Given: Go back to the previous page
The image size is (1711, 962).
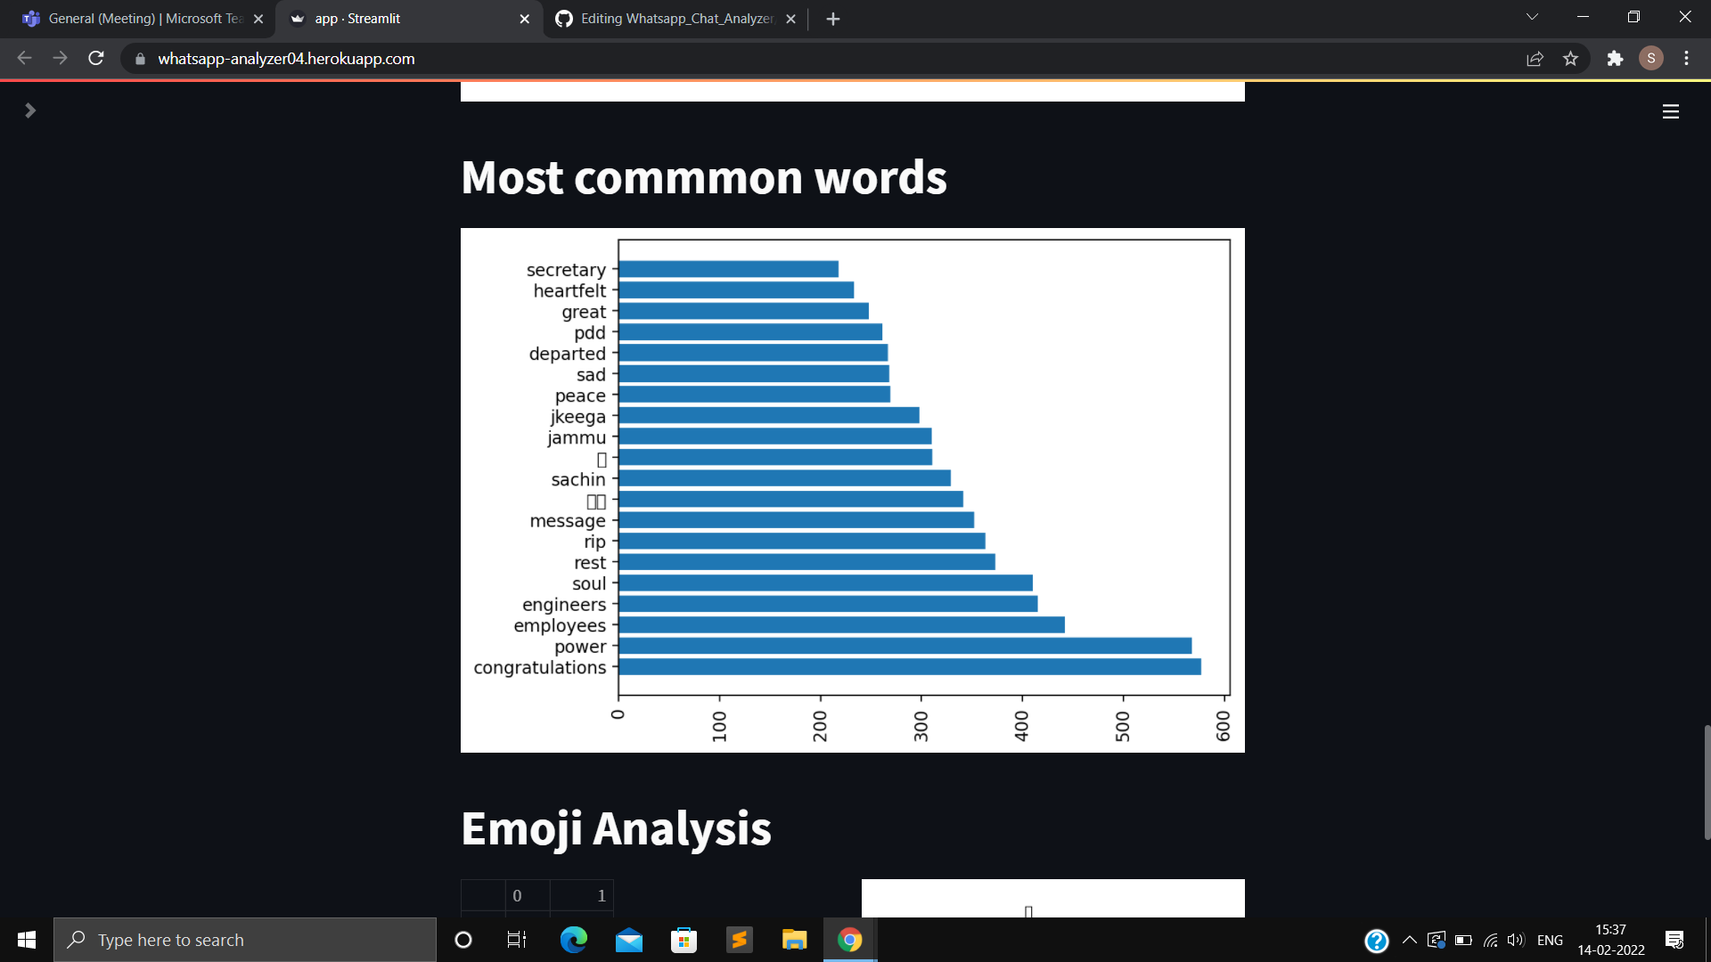Looking at the screenshot, I should point(22,58).
